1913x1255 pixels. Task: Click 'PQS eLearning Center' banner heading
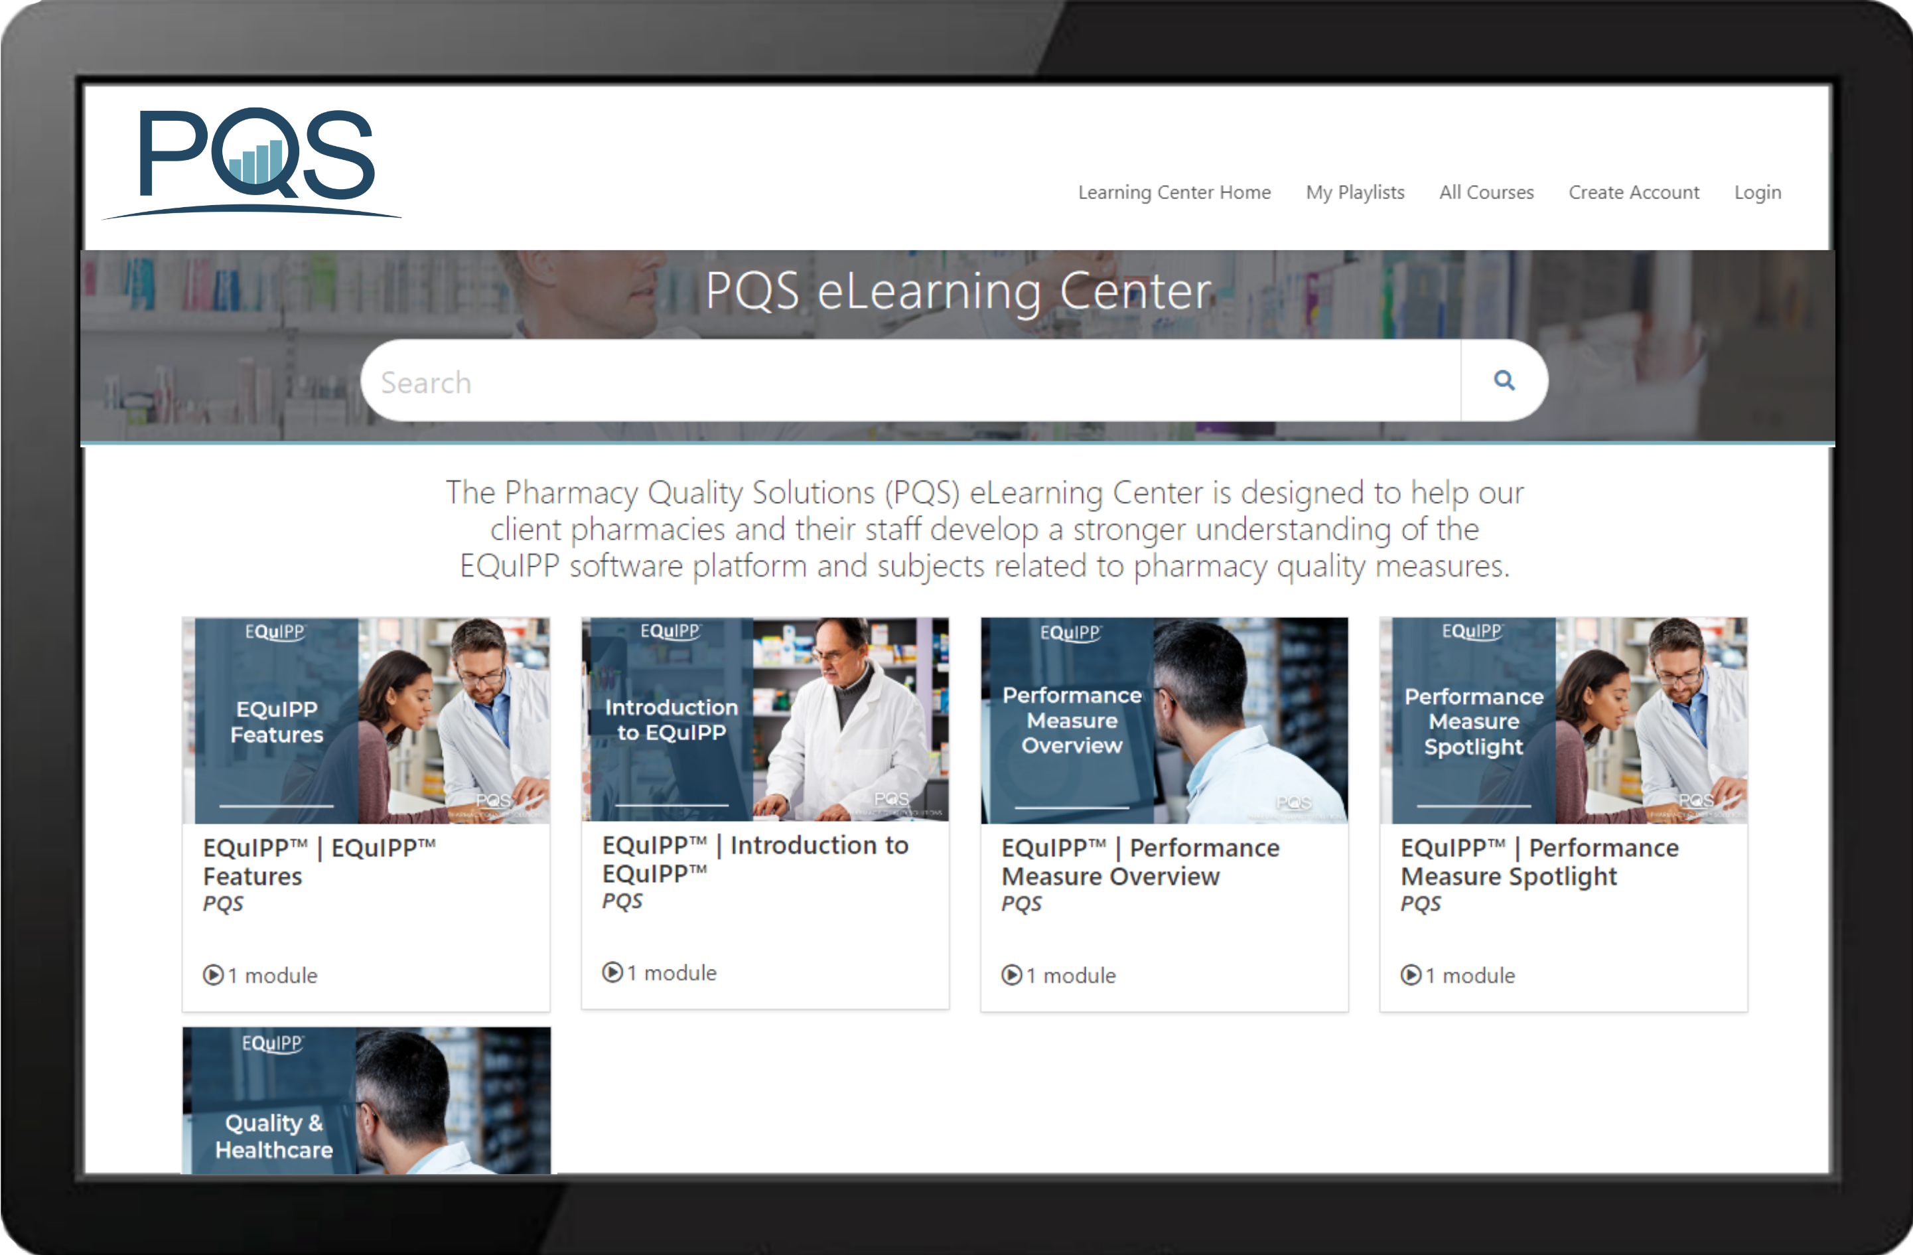click(x=958, y=291)
